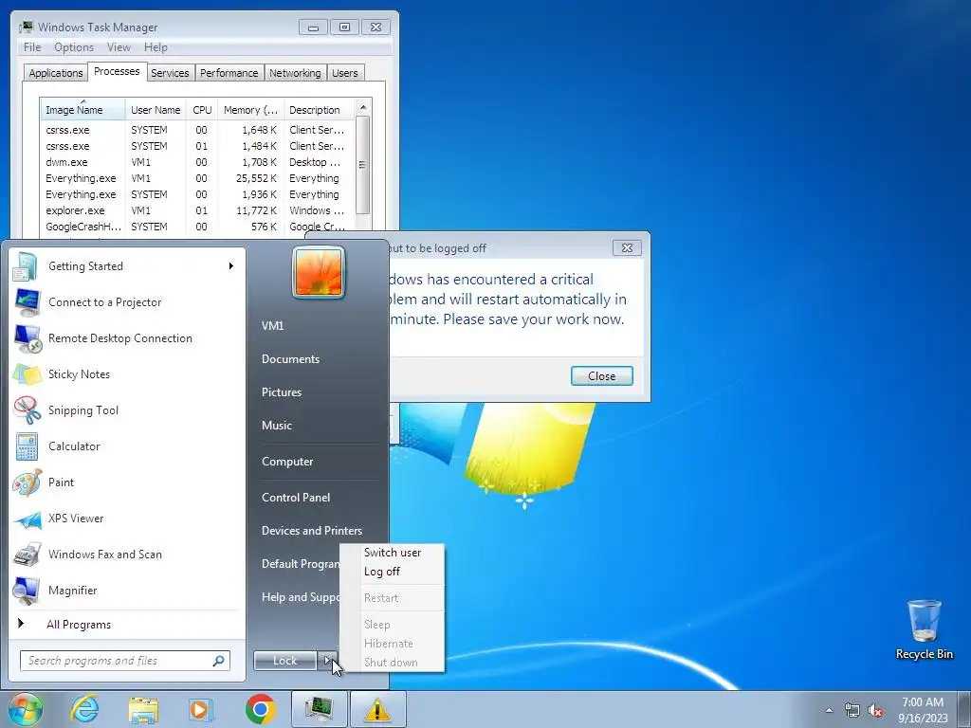This screenshot has width=971, height=728.
Task: Show hidden tray icons arrow
Action: click(x=829, y=711)
